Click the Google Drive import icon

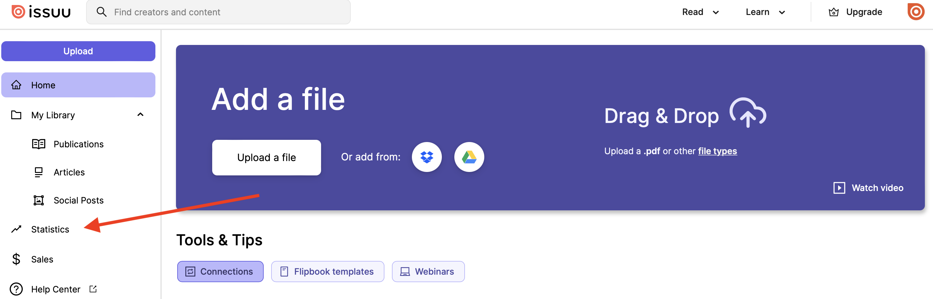[469, 157]
